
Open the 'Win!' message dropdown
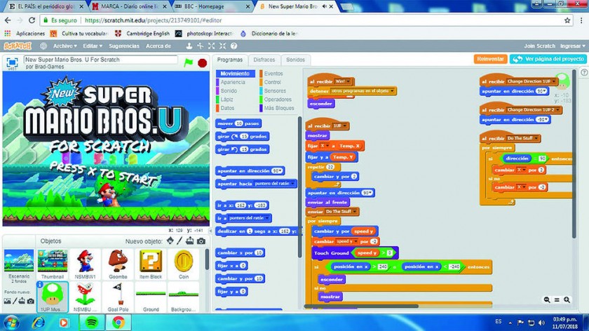(x=342, y=81)
